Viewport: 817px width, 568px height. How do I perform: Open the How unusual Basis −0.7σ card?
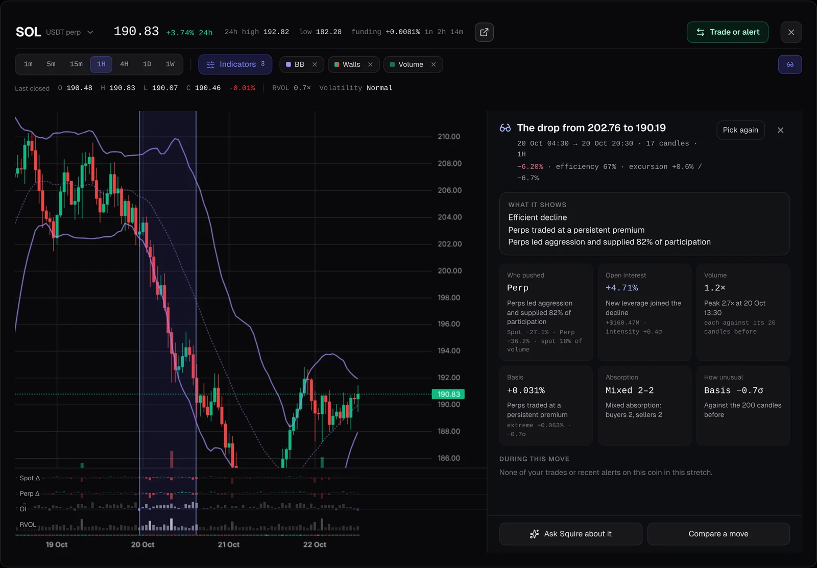(743, 406)
